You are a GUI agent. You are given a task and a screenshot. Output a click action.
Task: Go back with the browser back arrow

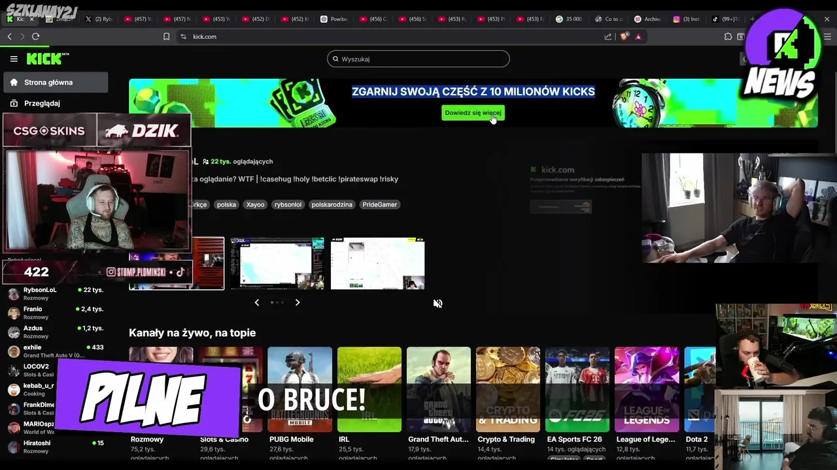9,37
